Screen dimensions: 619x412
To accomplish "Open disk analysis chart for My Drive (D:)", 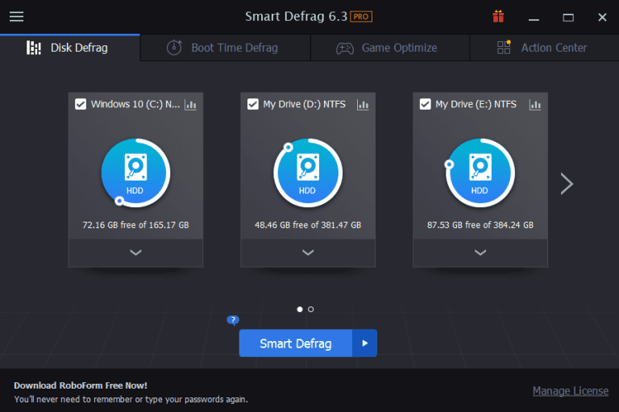I will point(363,105).
